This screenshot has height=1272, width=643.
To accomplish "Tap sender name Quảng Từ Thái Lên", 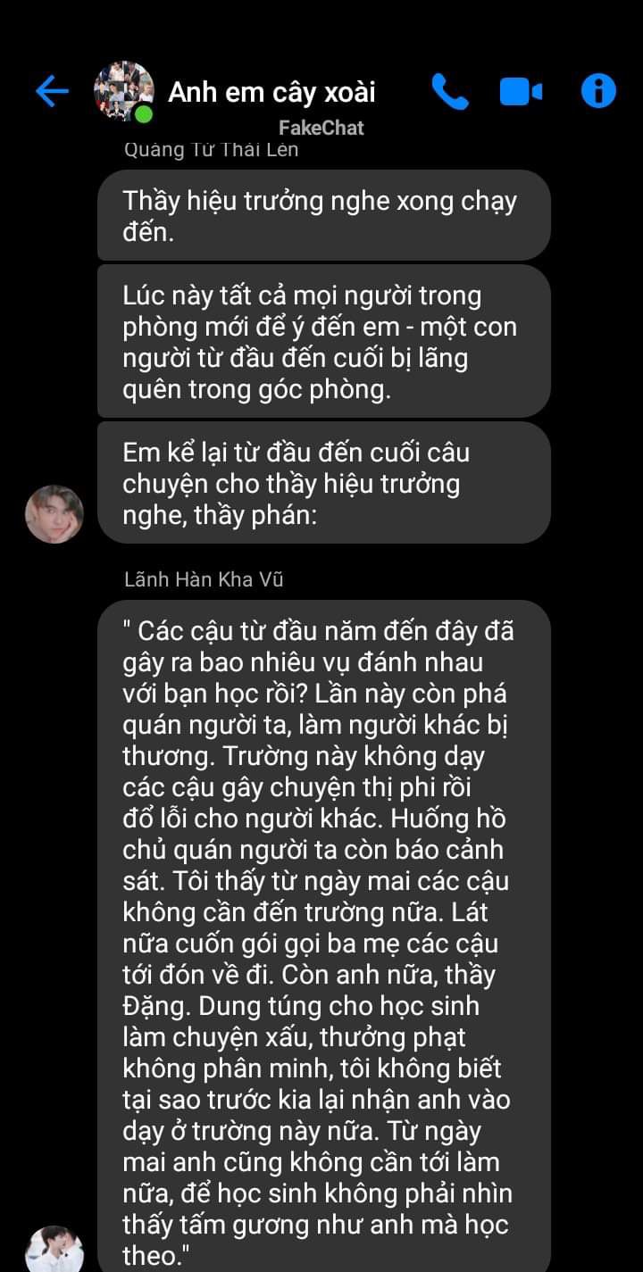I will (212, 150).
